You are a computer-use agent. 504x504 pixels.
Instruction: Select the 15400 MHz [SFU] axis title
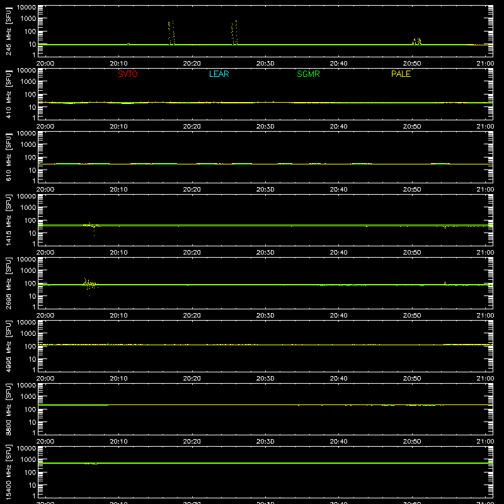[x=8, y=472]
